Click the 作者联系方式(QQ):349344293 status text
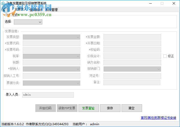This screenshot has height=127, width=180. tap(47, 124)
